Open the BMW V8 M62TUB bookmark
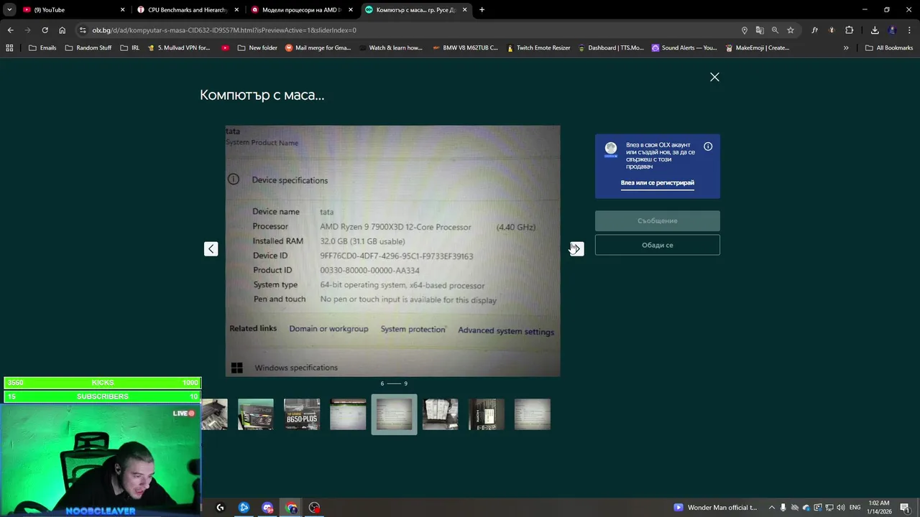This screenshot has width=920, height=517. tap(465, 48)
